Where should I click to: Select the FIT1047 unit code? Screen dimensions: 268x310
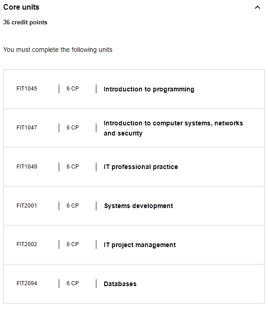pos(27,128)
